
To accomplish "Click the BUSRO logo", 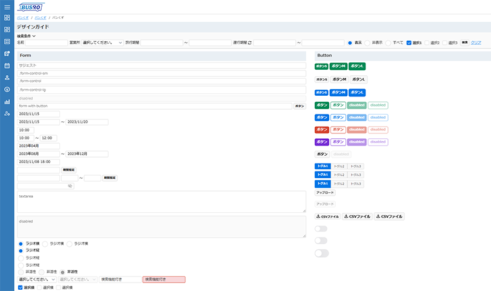I will [32, 7].
